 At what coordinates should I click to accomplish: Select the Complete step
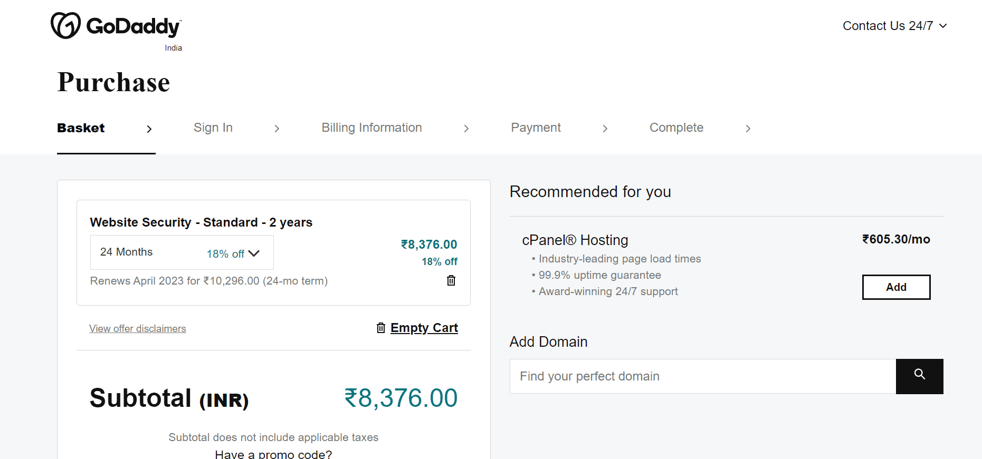point(676,128)
